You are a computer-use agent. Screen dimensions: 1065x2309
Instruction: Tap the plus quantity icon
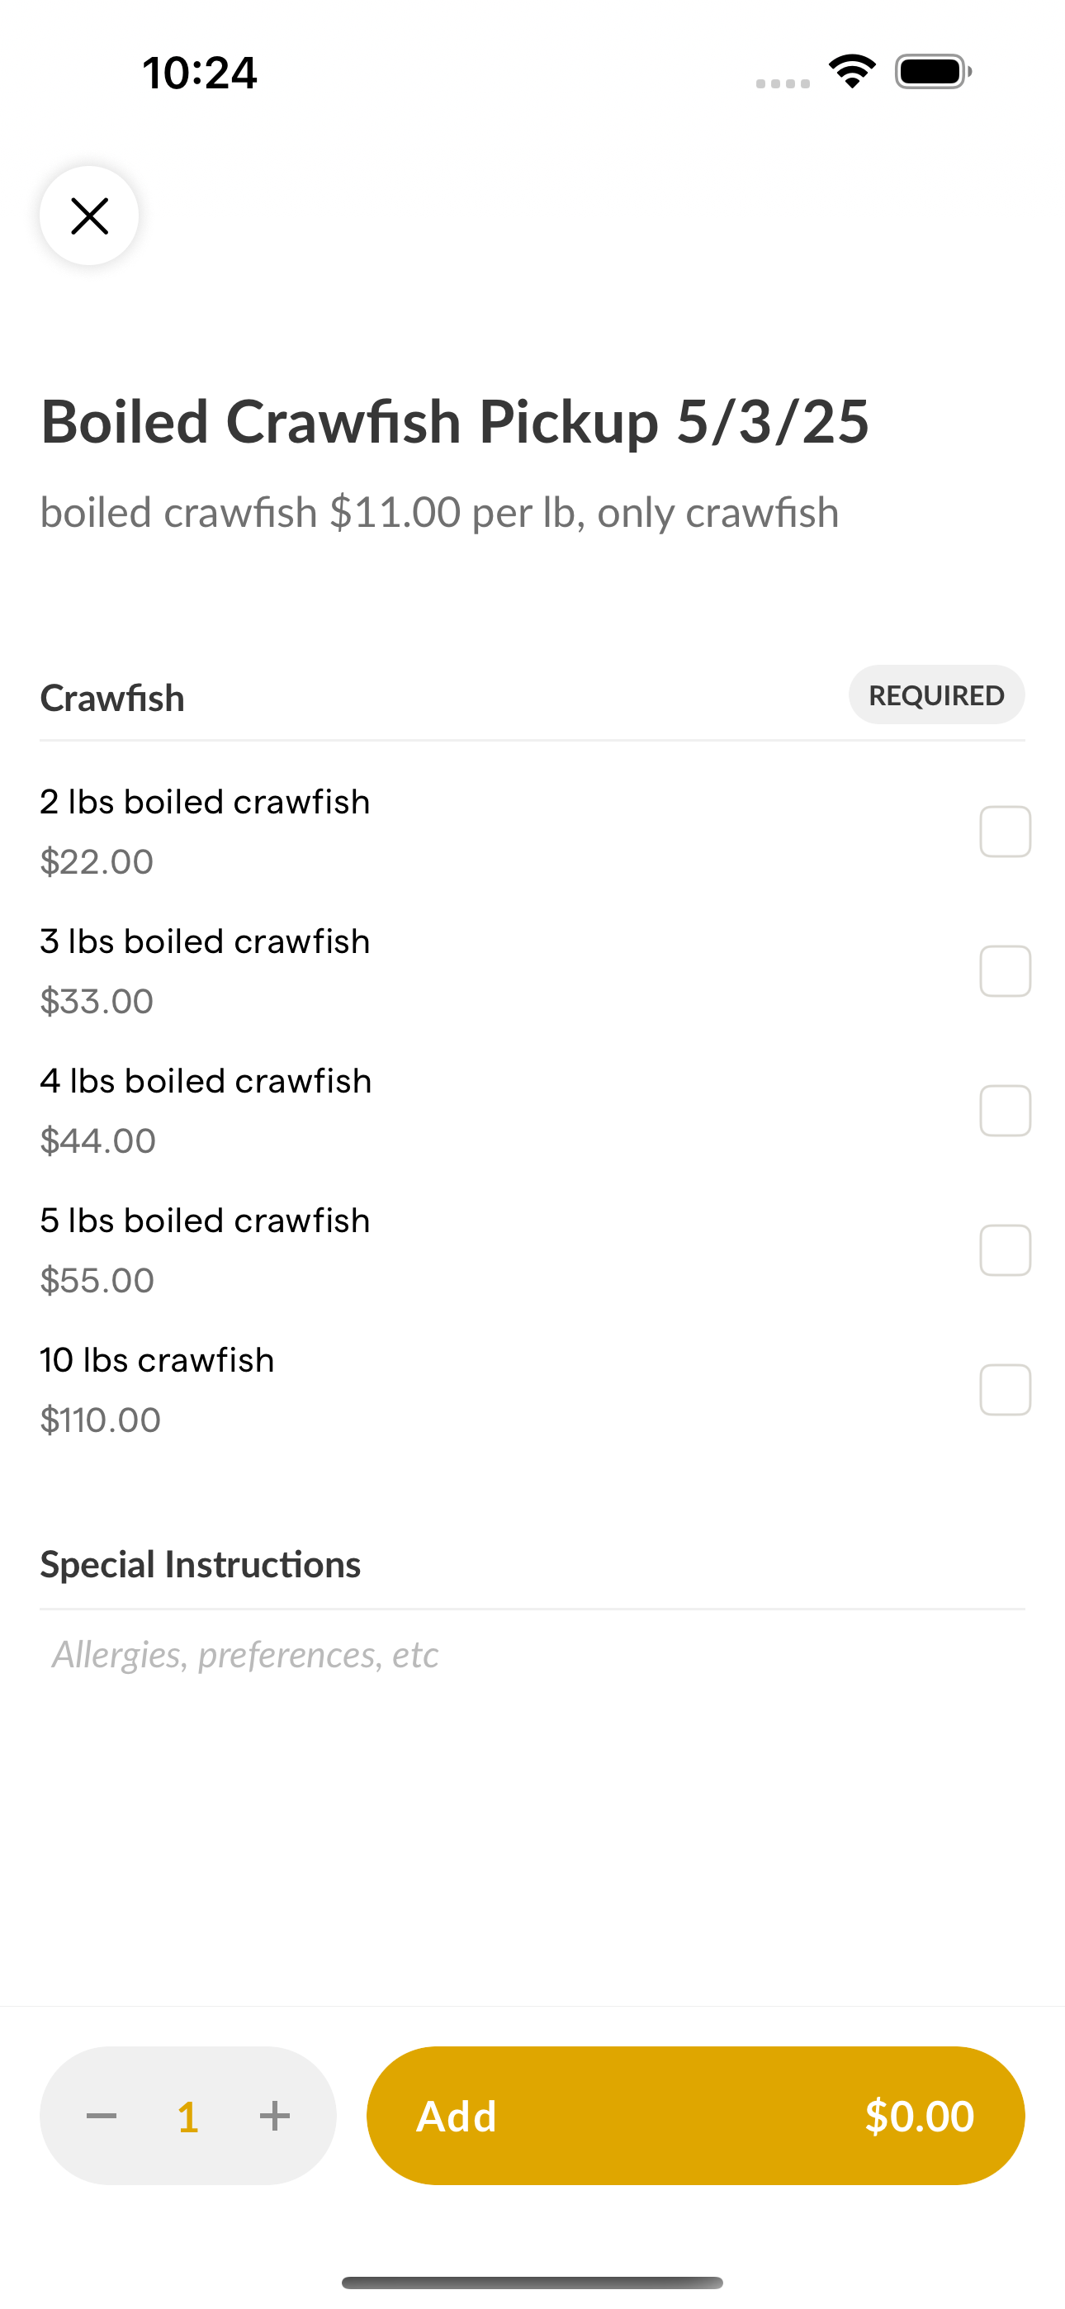click(x=274, y=2116)
